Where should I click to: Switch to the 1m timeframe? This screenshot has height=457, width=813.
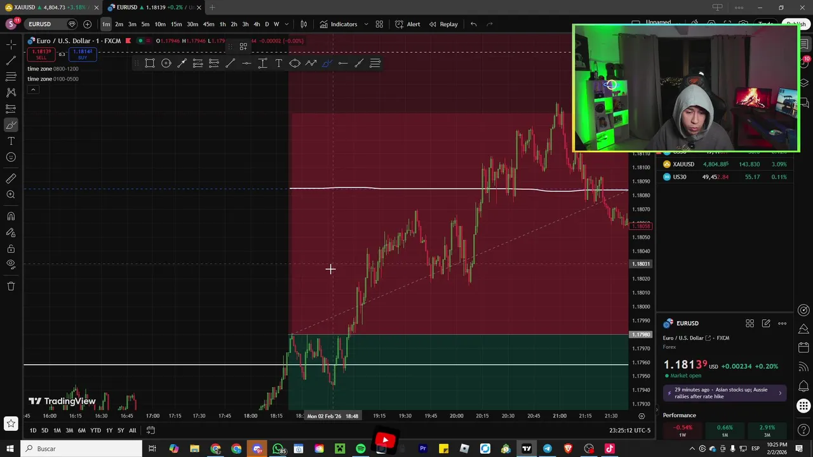[106, 24]
